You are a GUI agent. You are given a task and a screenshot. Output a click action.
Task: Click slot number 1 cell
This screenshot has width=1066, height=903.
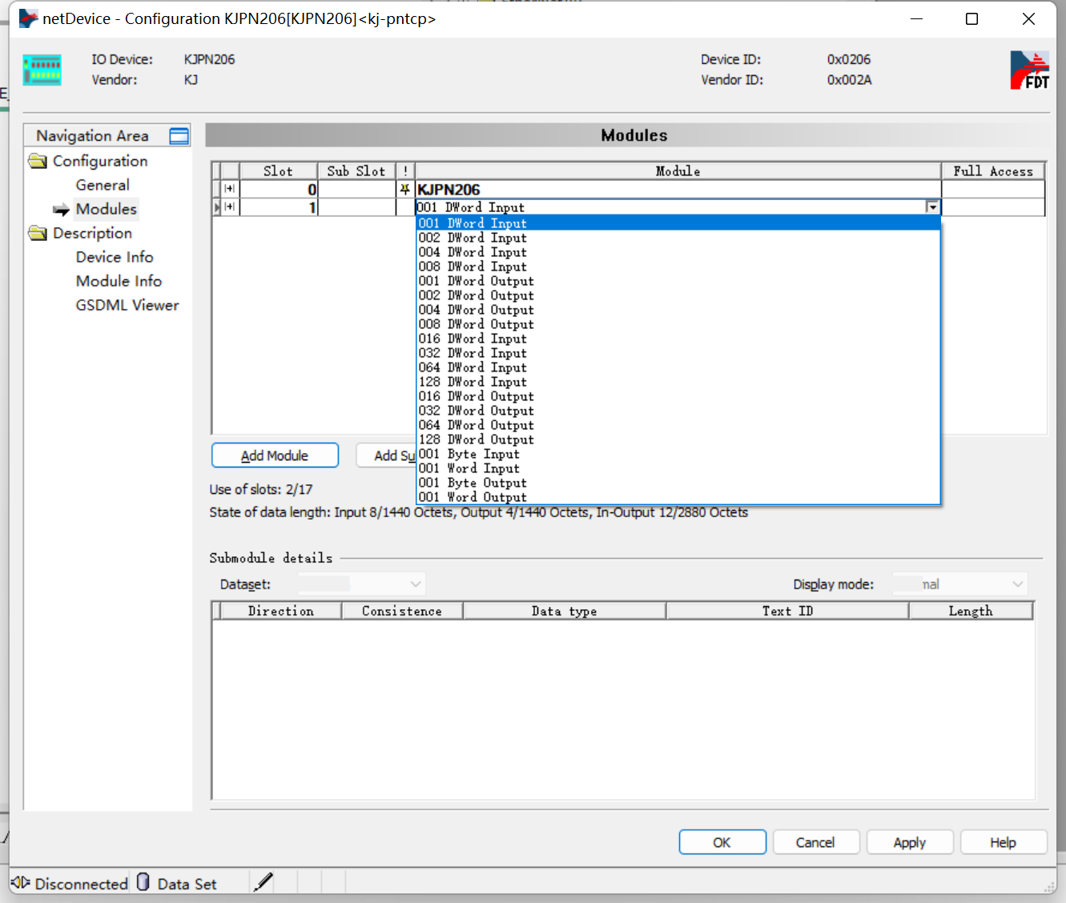point(279,207)
